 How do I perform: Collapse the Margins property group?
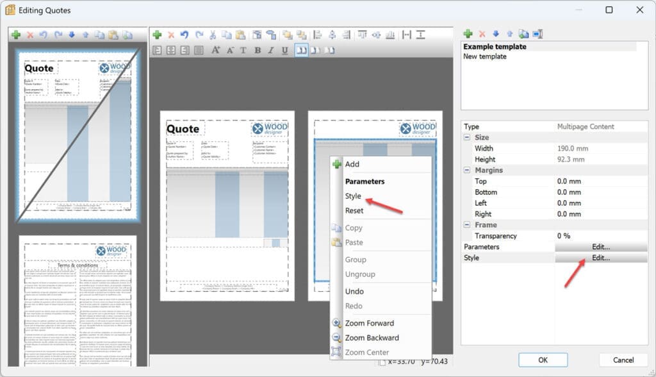click(x=467, y=170)
